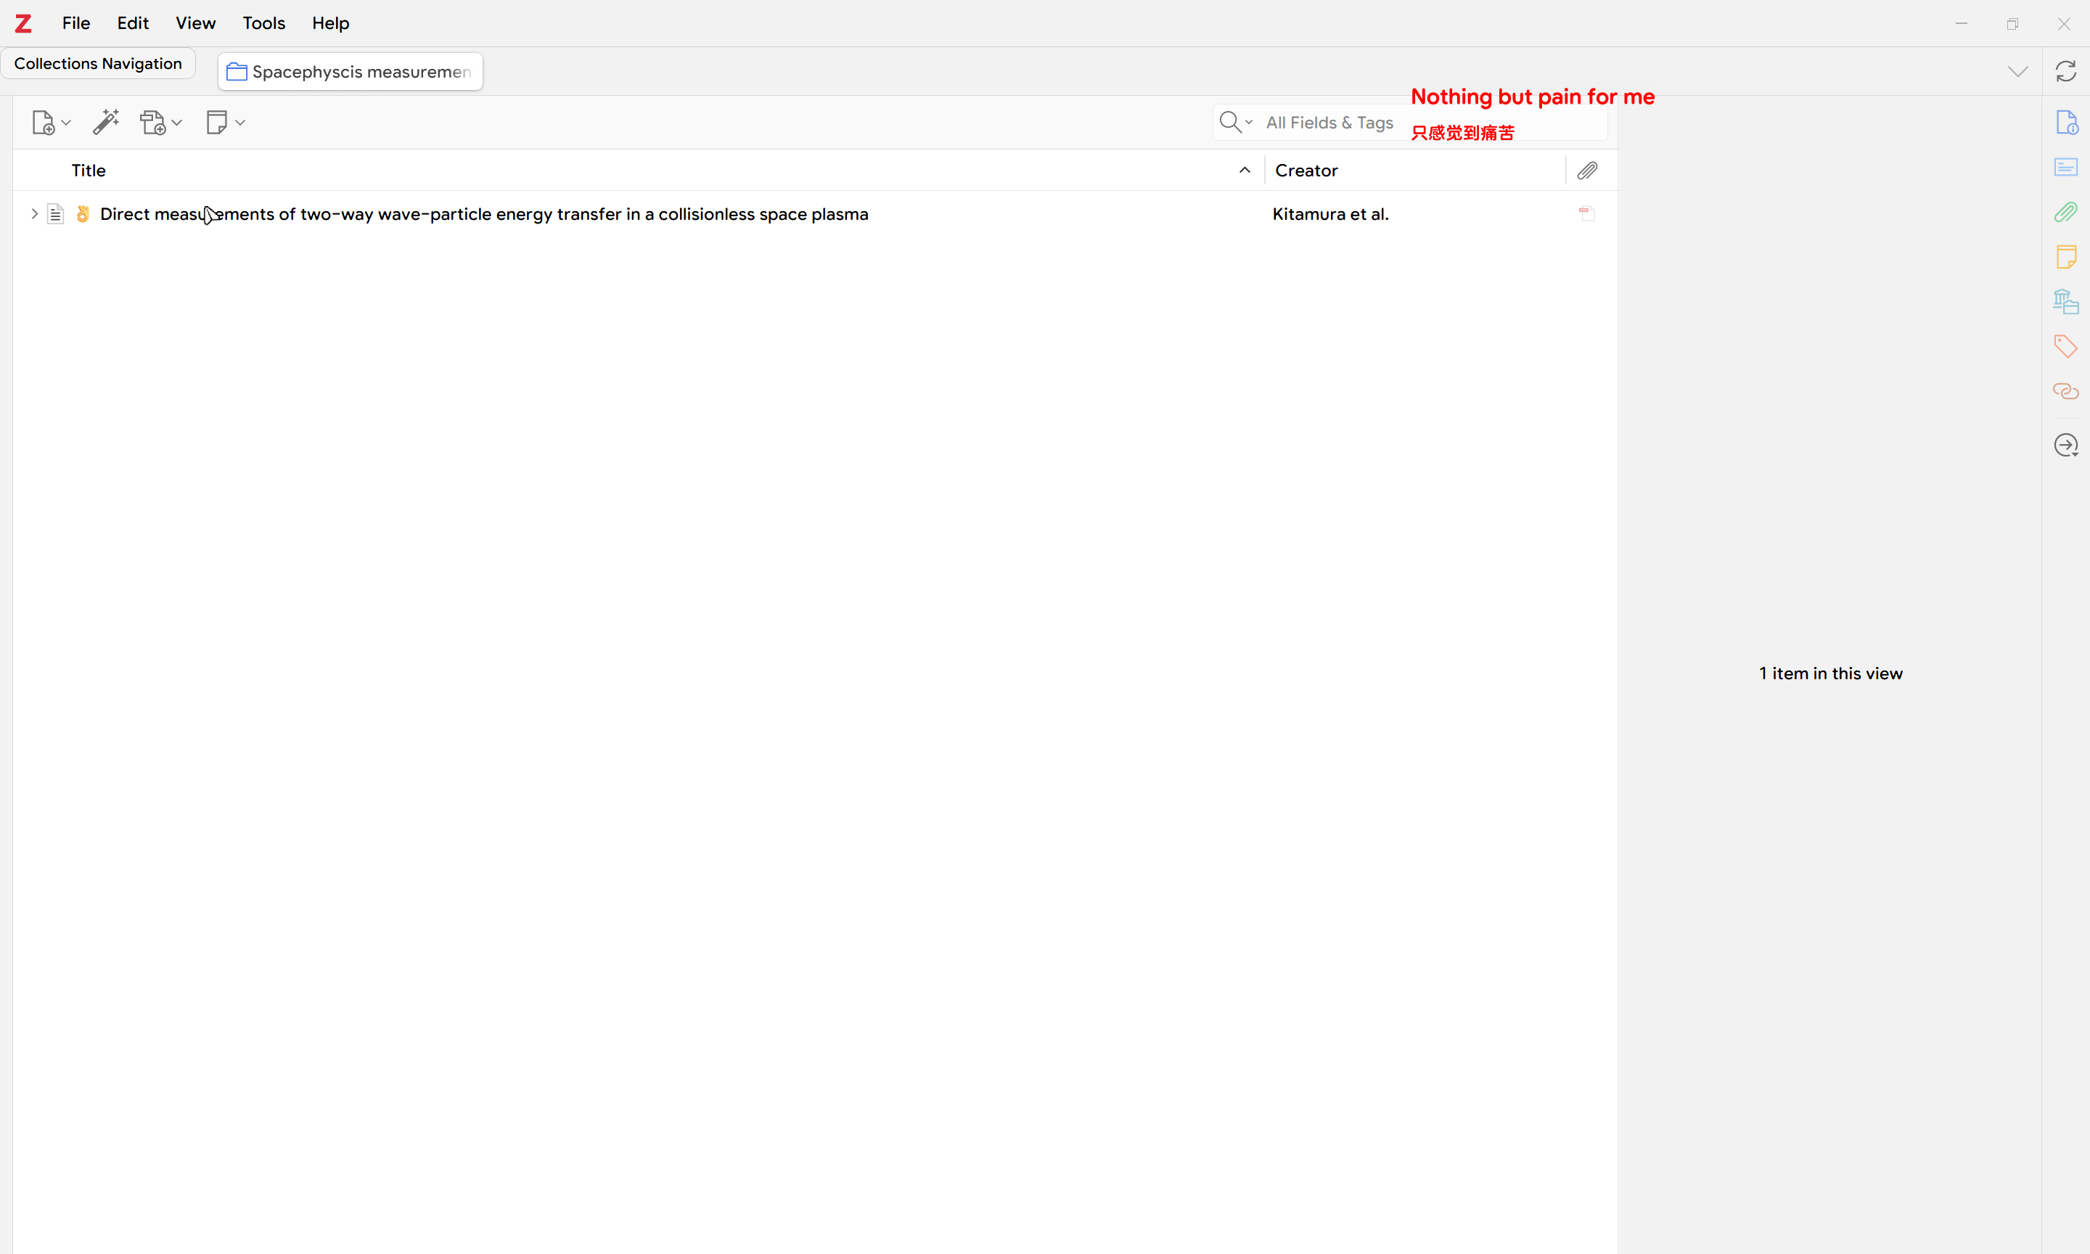Open the Related pane sidebar icon
This screenshot has width=2090, height=1254.
(2065, 391)
